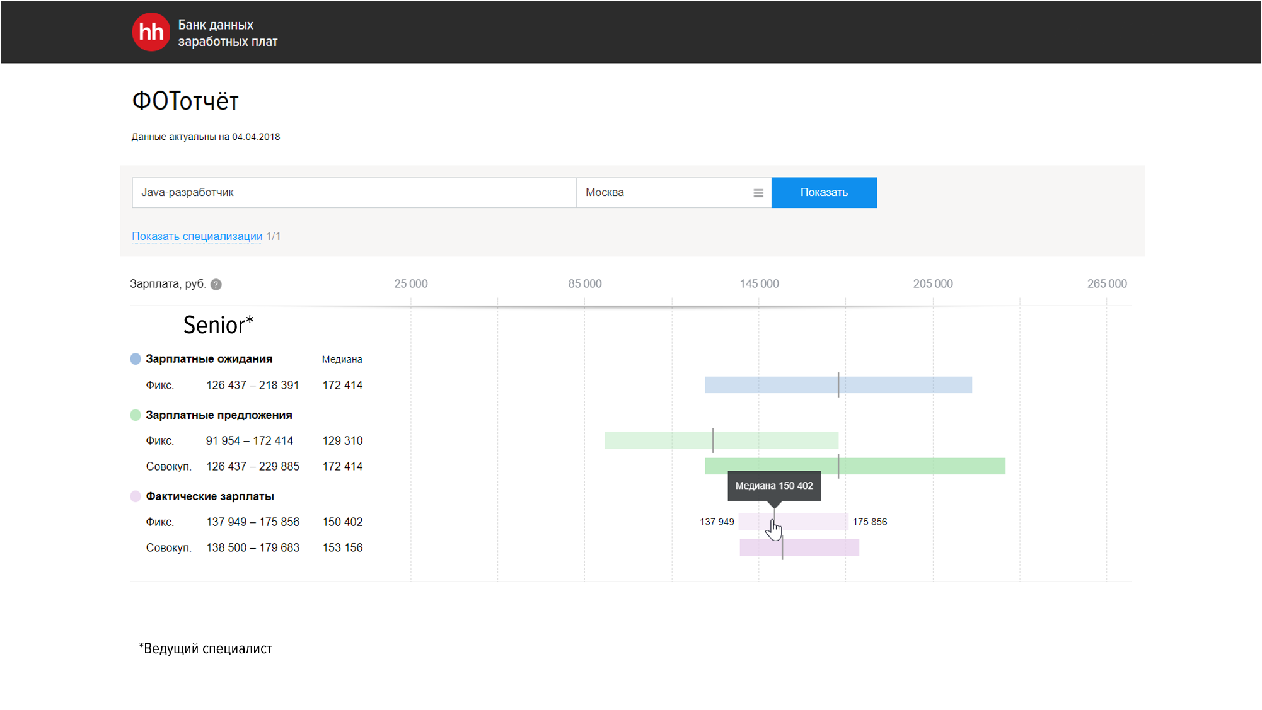Click the Медиана 150 402 tooltip

point(774,486)
